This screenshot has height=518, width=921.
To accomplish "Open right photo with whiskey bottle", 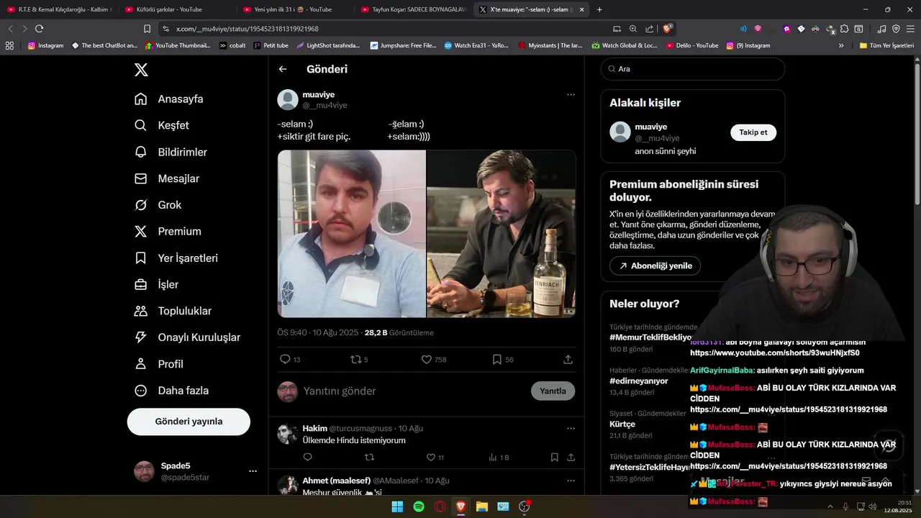I will tap(502, 234).
